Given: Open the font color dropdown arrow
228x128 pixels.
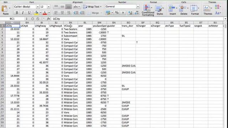Looking at the screenshot, I should coord(49,13).
